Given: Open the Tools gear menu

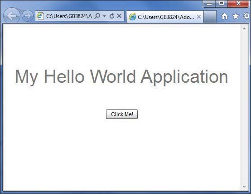Looking at the screenshot, I should tap(246, 16).
